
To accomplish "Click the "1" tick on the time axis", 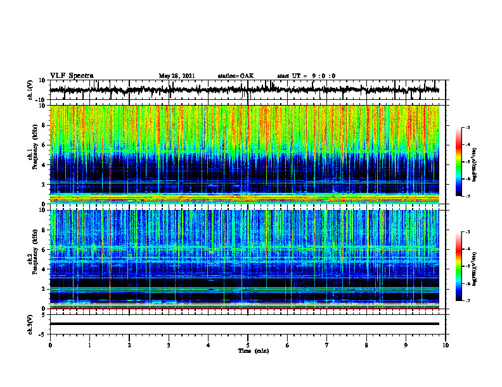I will click(89, 345).
